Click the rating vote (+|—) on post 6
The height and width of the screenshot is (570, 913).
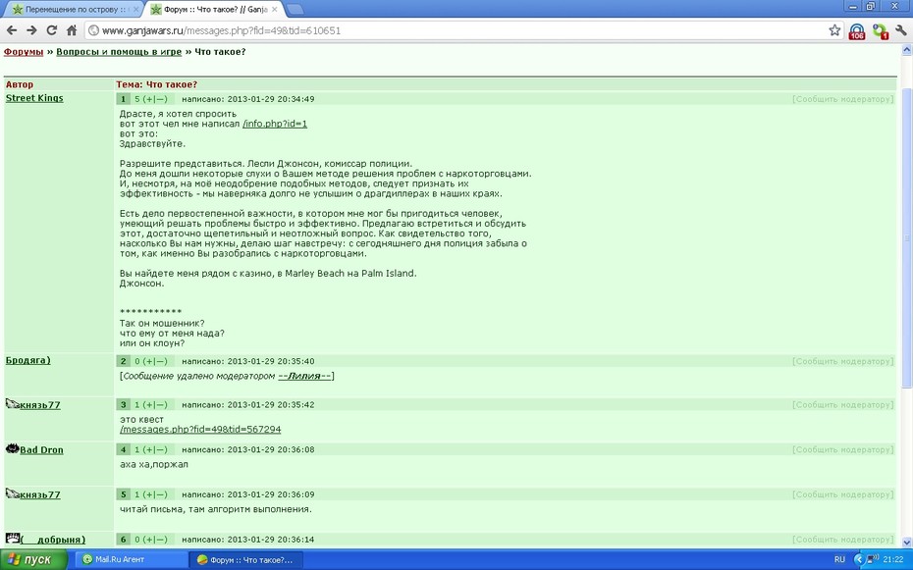pyautogui.click(x=154, y=540)
